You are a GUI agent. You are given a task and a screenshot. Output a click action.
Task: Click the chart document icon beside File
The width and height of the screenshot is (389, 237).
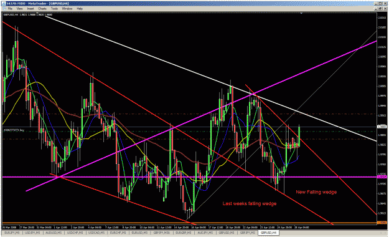click(x=4, y=9)
